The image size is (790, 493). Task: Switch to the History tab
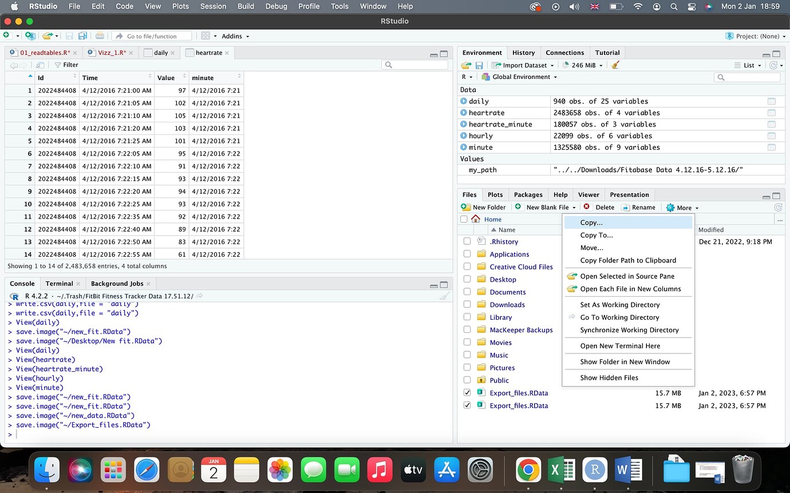tap(523, 52)
